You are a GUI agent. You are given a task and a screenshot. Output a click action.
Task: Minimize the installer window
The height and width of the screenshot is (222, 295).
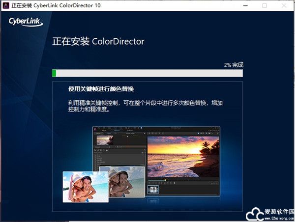coord(245,5)
